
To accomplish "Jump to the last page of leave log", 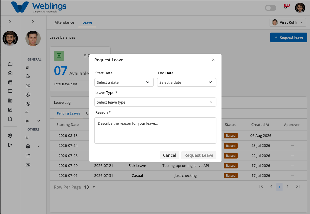I will pos(298,187).
